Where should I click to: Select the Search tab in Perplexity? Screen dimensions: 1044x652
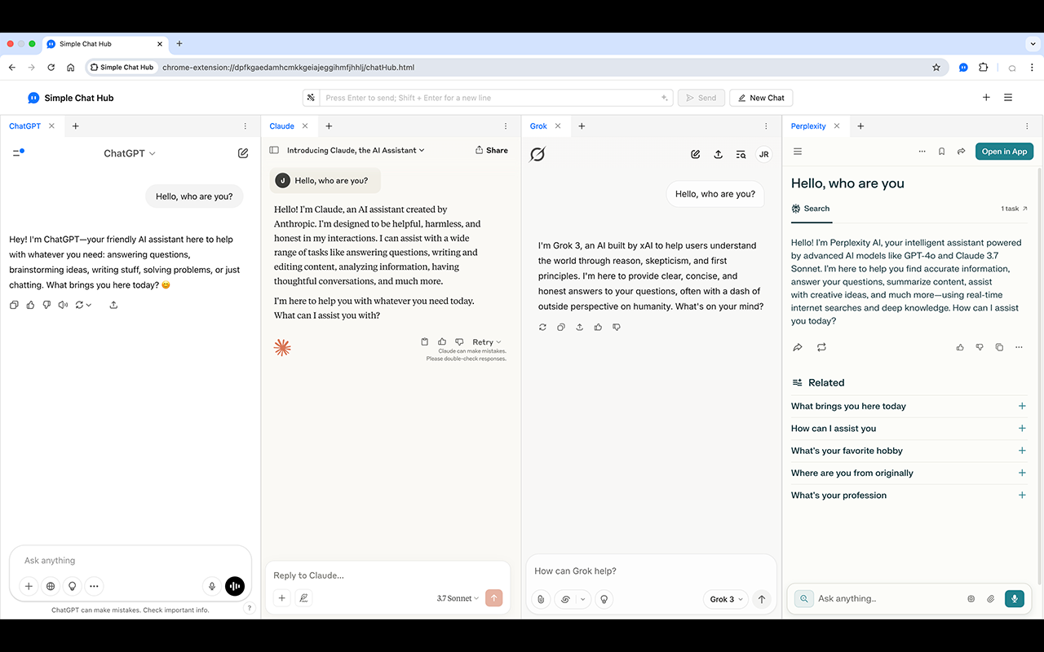click(x=811, y=209)
